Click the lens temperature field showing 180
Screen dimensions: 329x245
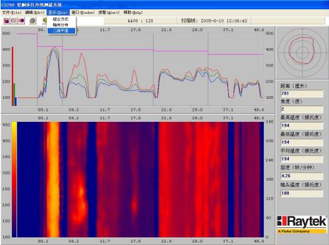click(x=302, y=193)
